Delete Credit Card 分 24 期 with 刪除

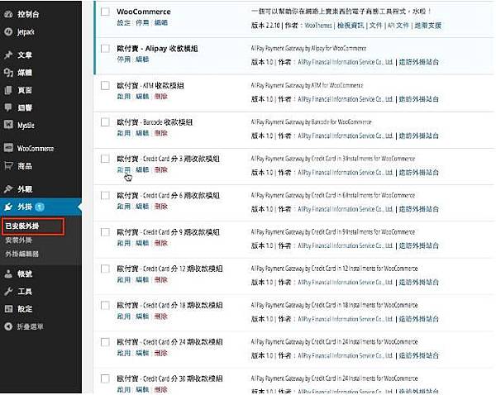tap(161, 353)
